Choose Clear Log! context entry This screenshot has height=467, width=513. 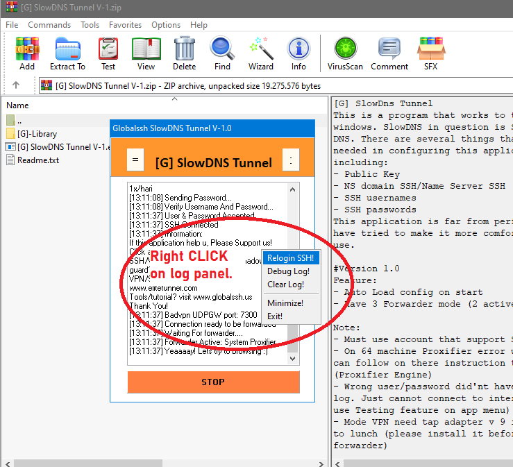[x=291, y=285]
